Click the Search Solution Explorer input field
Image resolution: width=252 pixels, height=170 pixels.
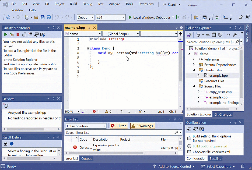[x=210, y=42]
